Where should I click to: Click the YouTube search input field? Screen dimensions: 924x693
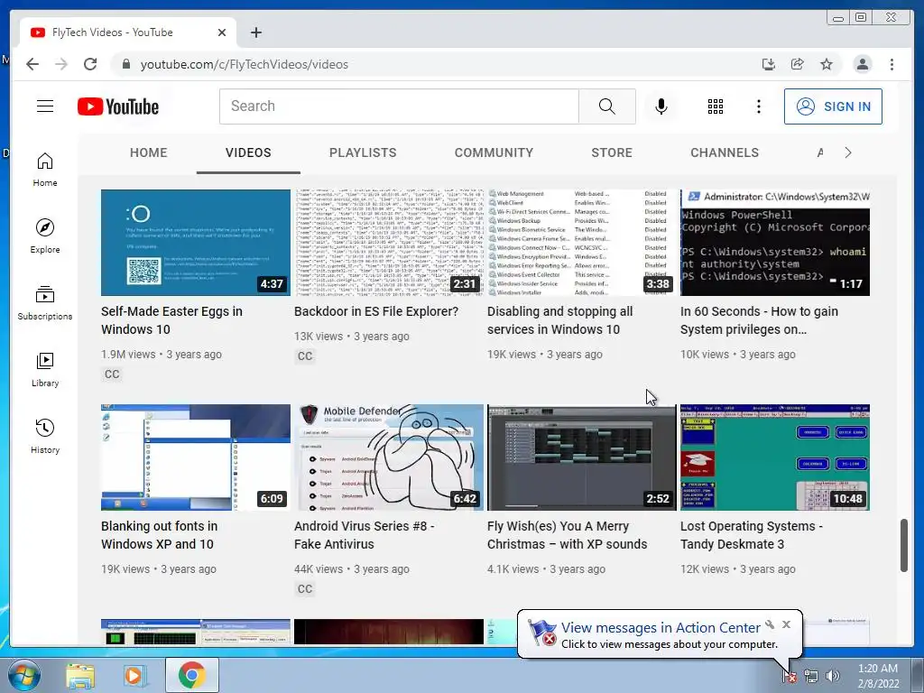point(399,106)
